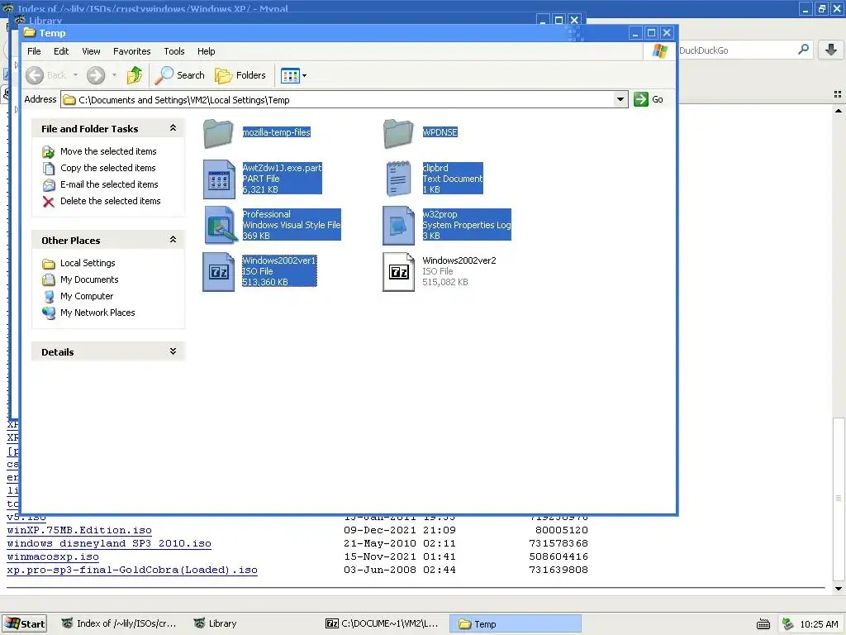The height and width of the screenshot is (635, 846).
Task: Go to Local Settings folder
Action: point(88,263)
